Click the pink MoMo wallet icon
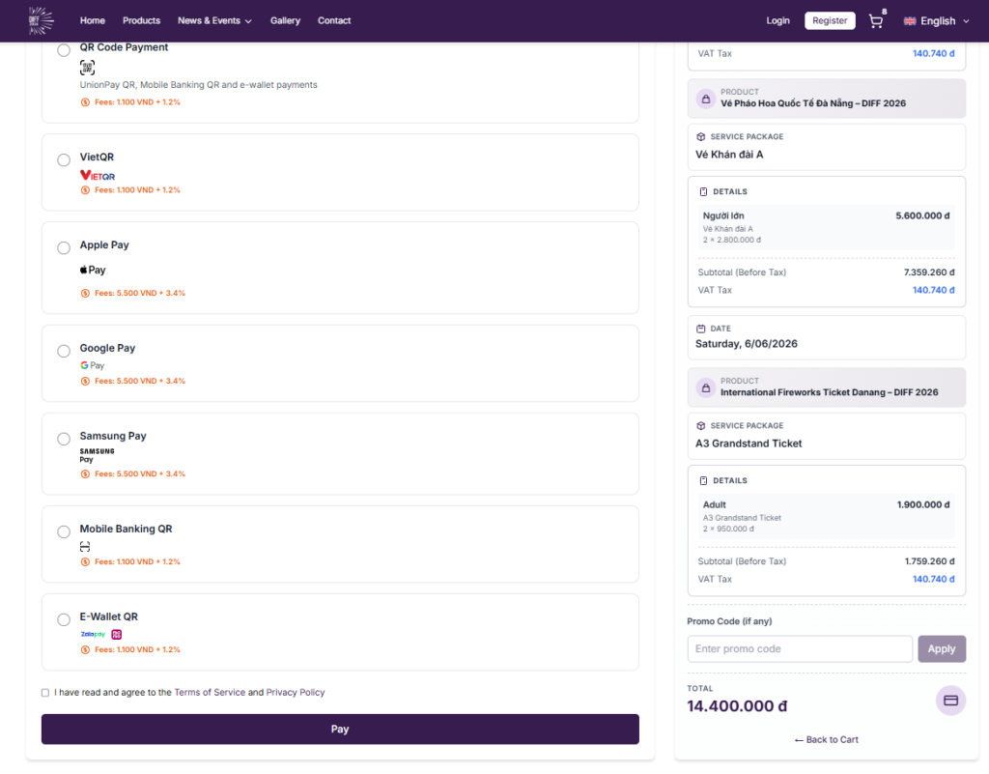This screenshot has width=989, height=774. pyautogui.click(x=117, y=634)
